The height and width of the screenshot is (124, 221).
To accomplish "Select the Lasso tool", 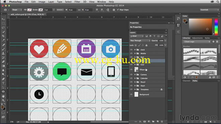I will pos(3,28).
